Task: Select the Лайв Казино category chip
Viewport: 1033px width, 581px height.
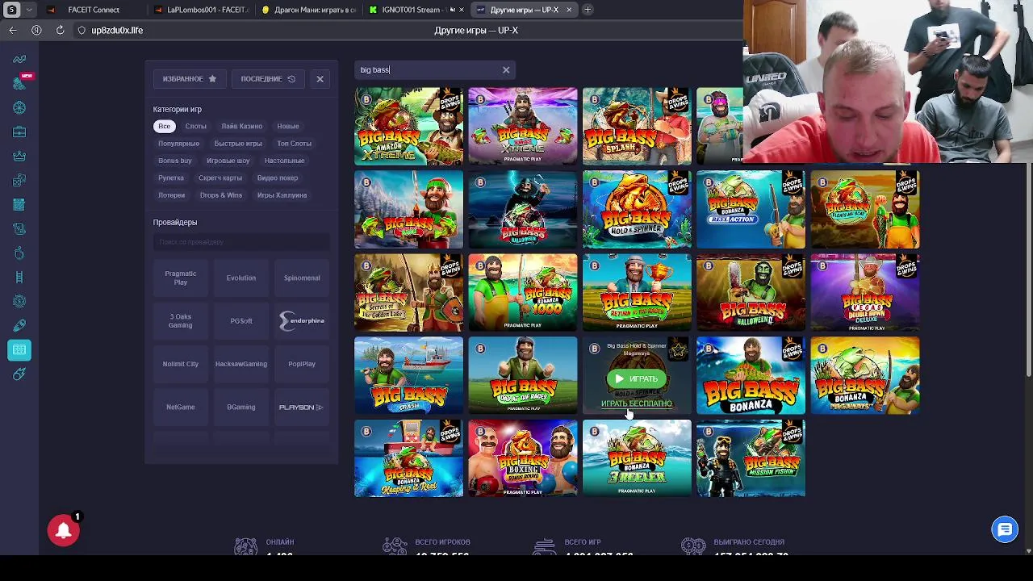Action: click(241, 126)
